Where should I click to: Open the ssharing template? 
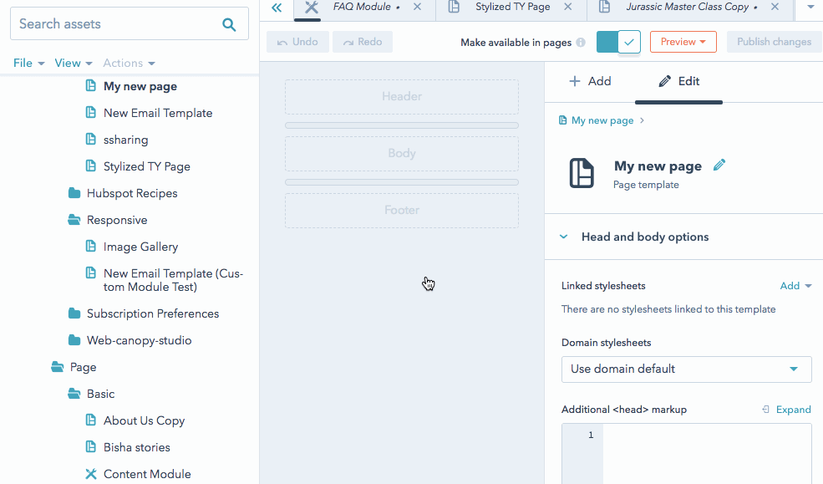pyautogui.click(x=126, y=140)
